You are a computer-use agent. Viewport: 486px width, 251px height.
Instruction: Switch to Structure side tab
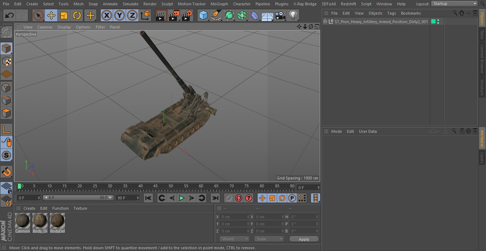click(482, 87)
